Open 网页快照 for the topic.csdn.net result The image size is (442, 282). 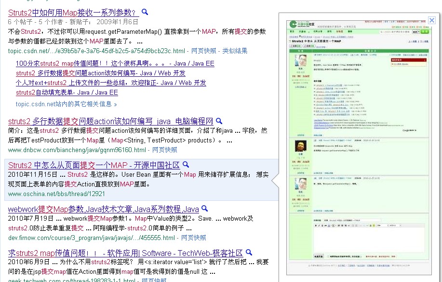[203, 51]
